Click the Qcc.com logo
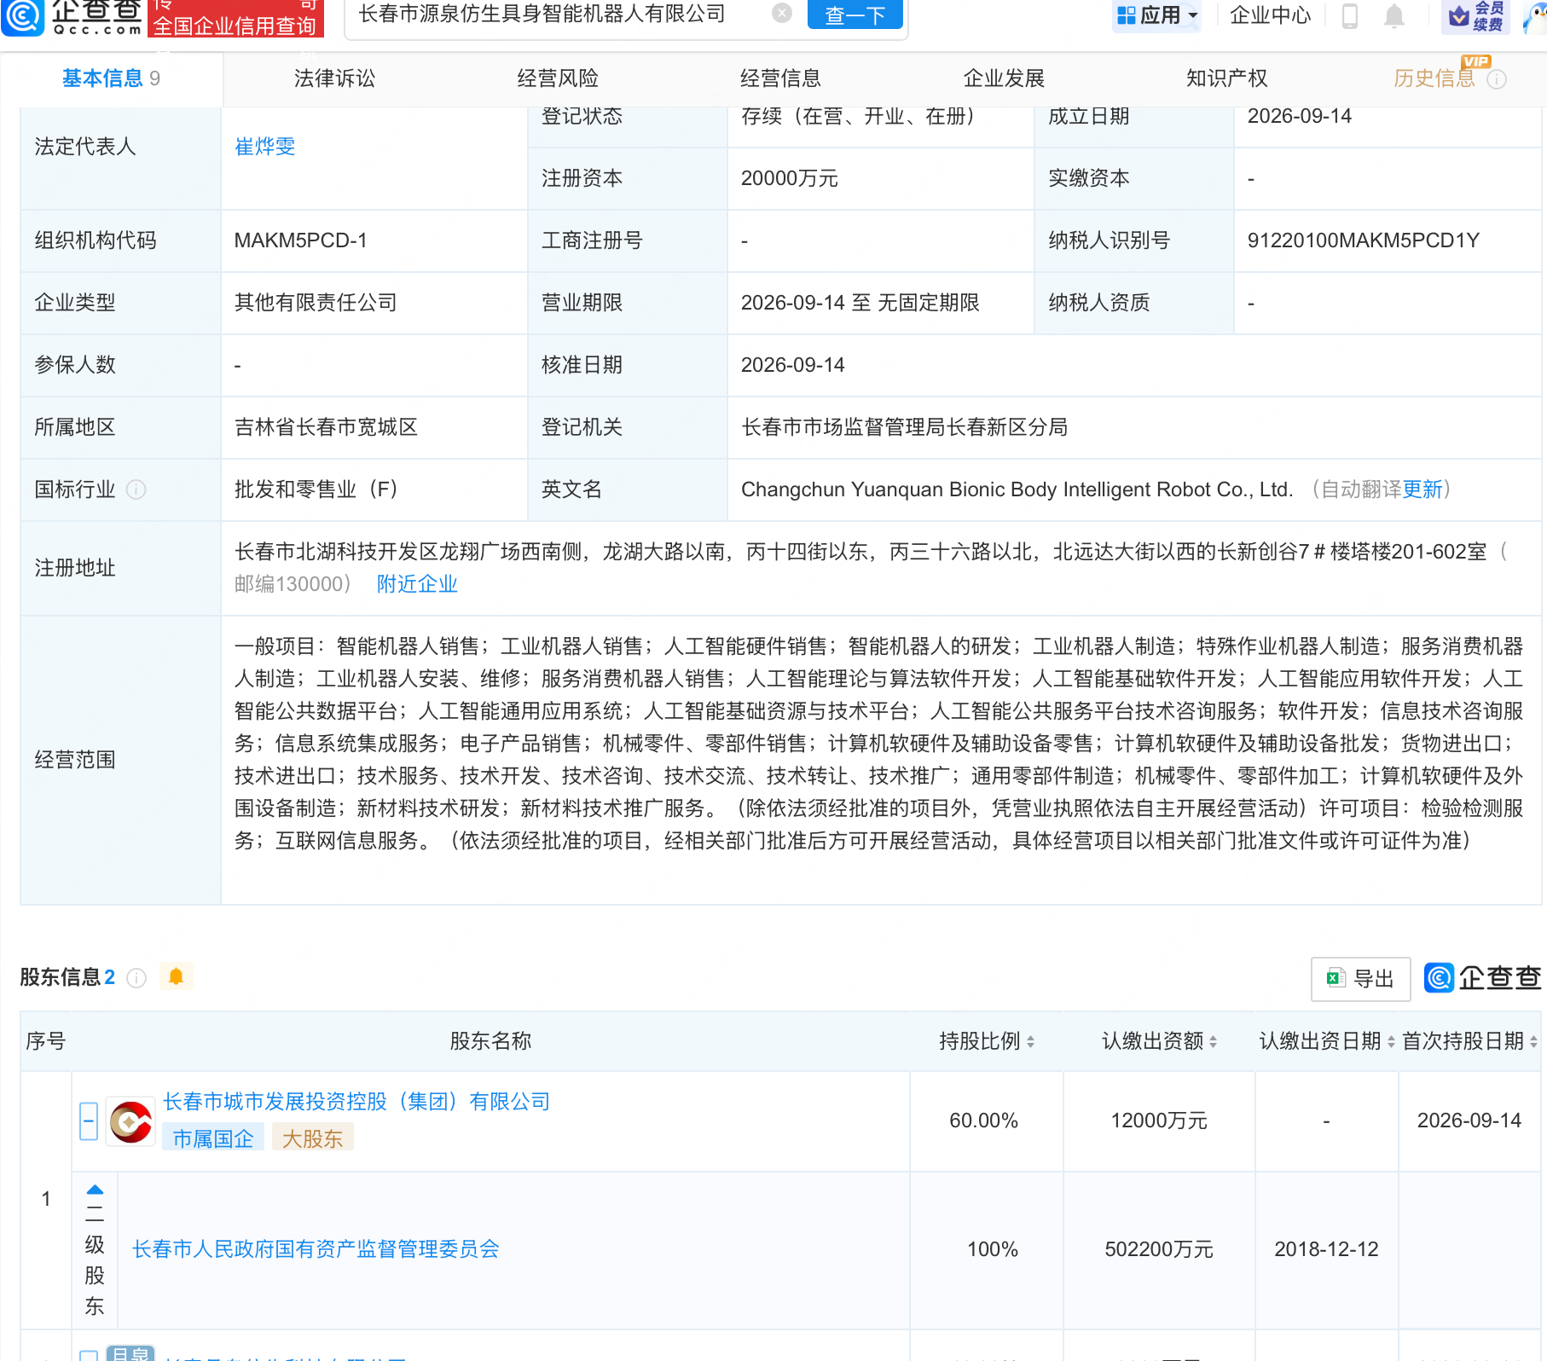The width and height of the screenshot is (1547, 1361). (x=72, y=17)
